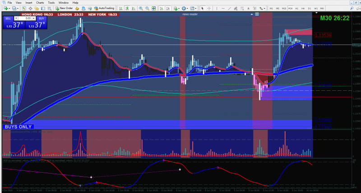The height and width of the screenshot is (193, 361).
Task: Select the equidistant channel tool
Action: tap(236, 8)
